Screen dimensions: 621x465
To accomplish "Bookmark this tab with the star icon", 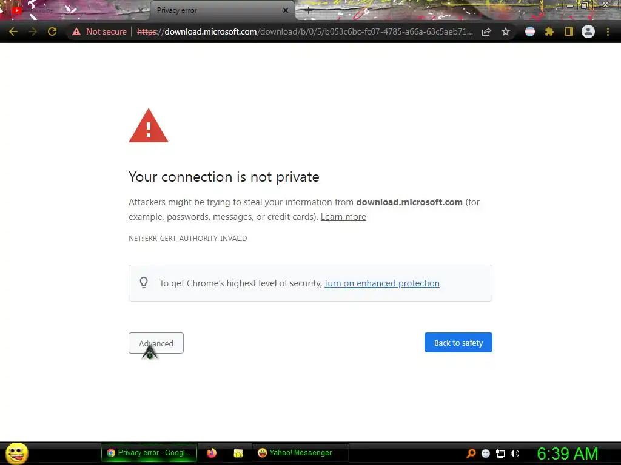I will [506, 31].
